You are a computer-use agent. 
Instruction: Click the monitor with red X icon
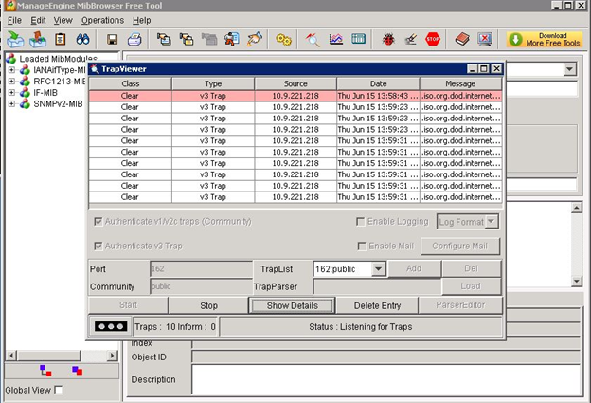pos(485,39)
